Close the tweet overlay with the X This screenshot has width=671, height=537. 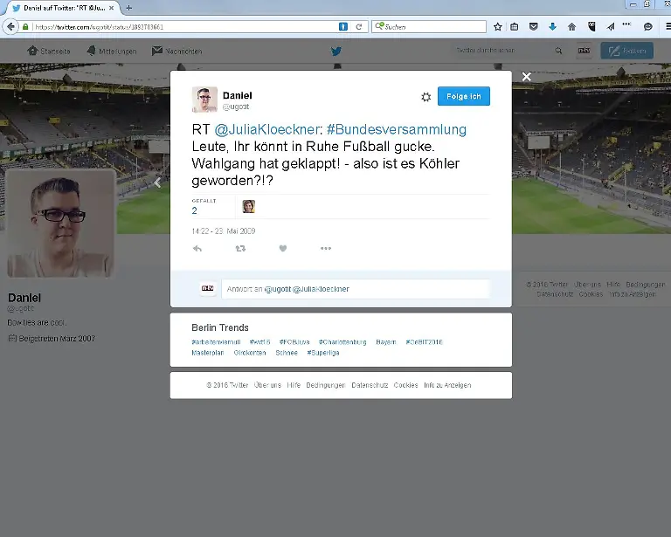click(x=526, y=77)
